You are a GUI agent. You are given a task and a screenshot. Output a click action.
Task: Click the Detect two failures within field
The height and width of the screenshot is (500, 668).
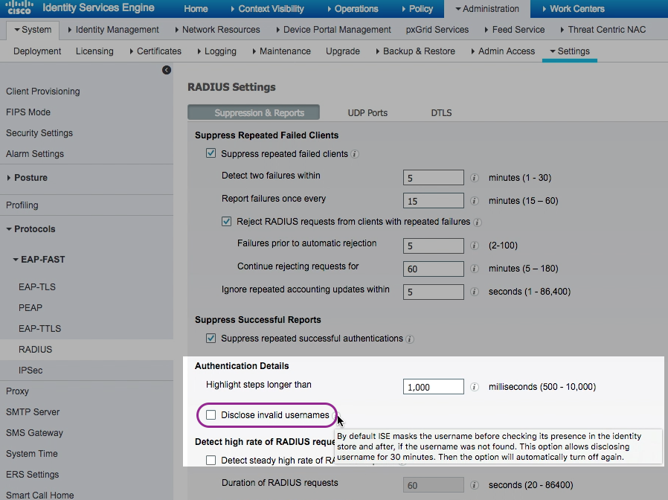pyautogui.click(x=433, y=178)
